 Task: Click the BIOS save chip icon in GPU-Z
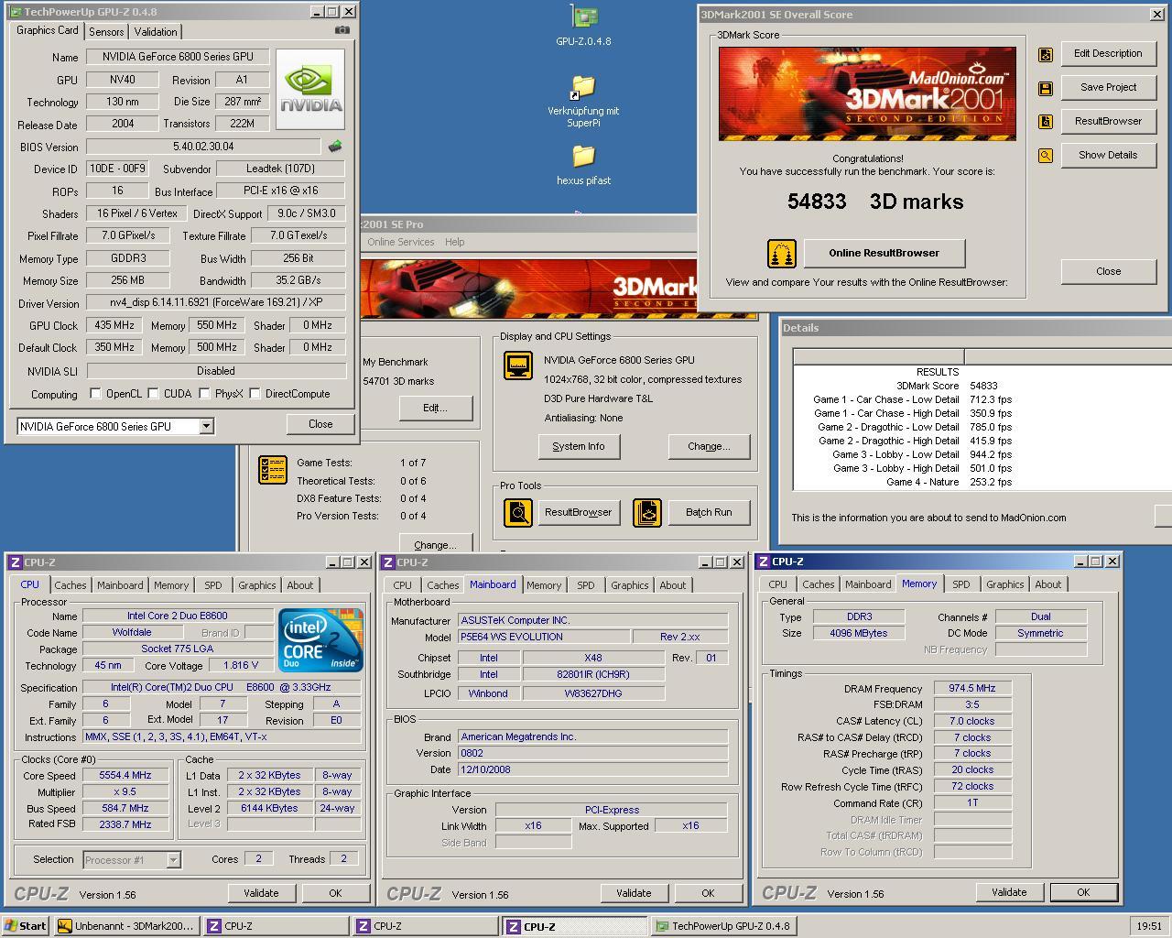pos(335,146)
